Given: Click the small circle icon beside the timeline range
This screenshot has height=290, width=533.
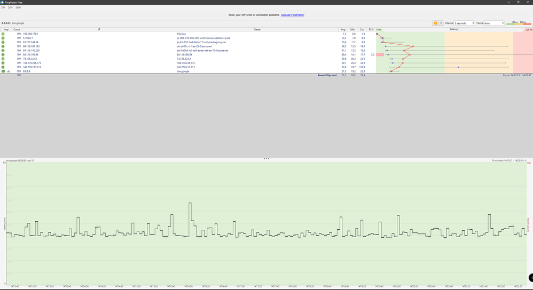Looking at the screenshot, I should pos(526,160).
